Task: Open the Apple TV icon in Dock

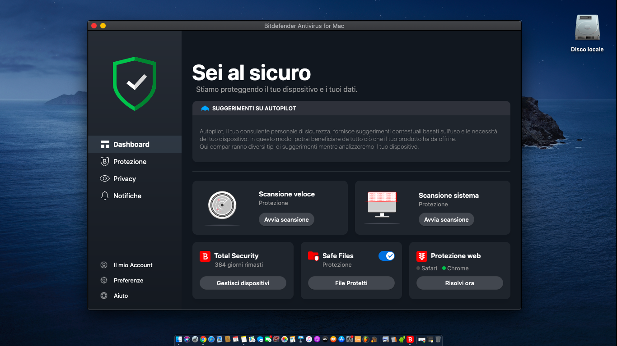Action: 325,339
